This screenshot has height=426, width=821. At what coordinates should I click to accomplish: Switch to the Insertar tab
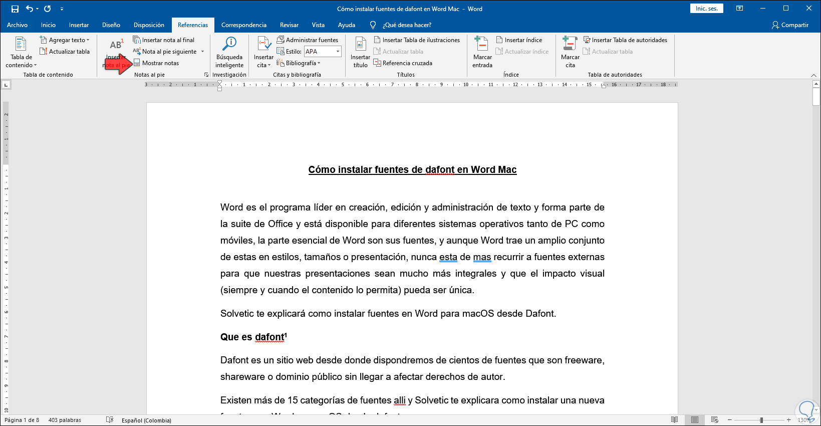pyautogui.click(x=79, y=25)
